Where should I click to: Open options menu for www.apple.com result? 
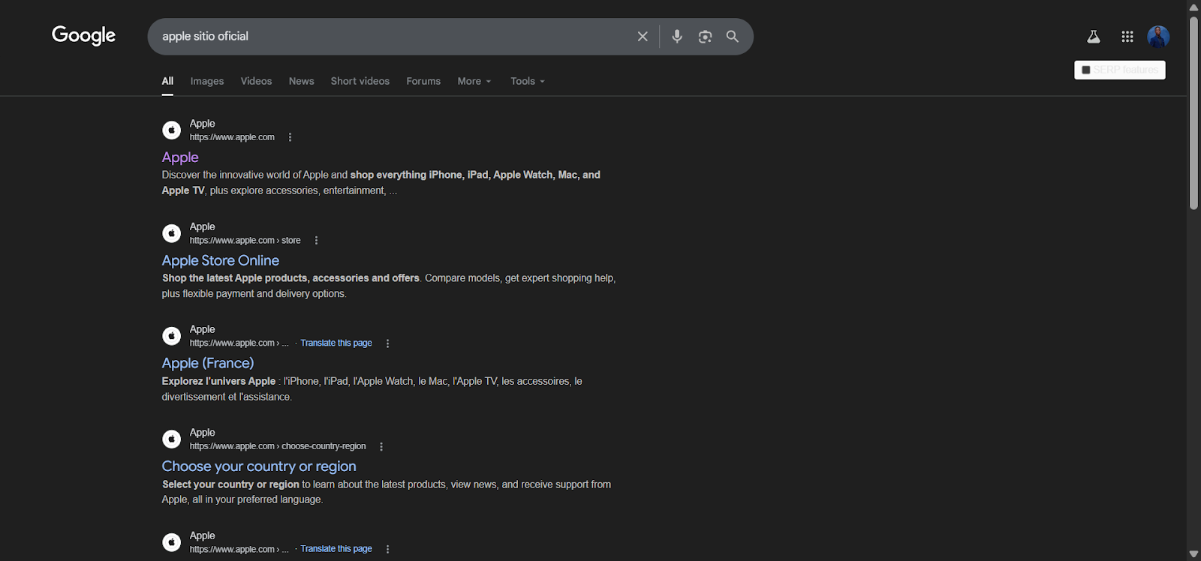[290, 137]
